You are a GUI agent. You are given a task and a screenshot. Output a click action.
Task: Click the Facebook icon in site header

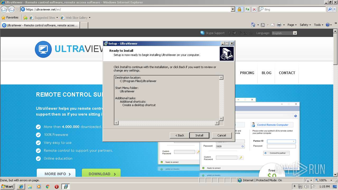(229, 33)
